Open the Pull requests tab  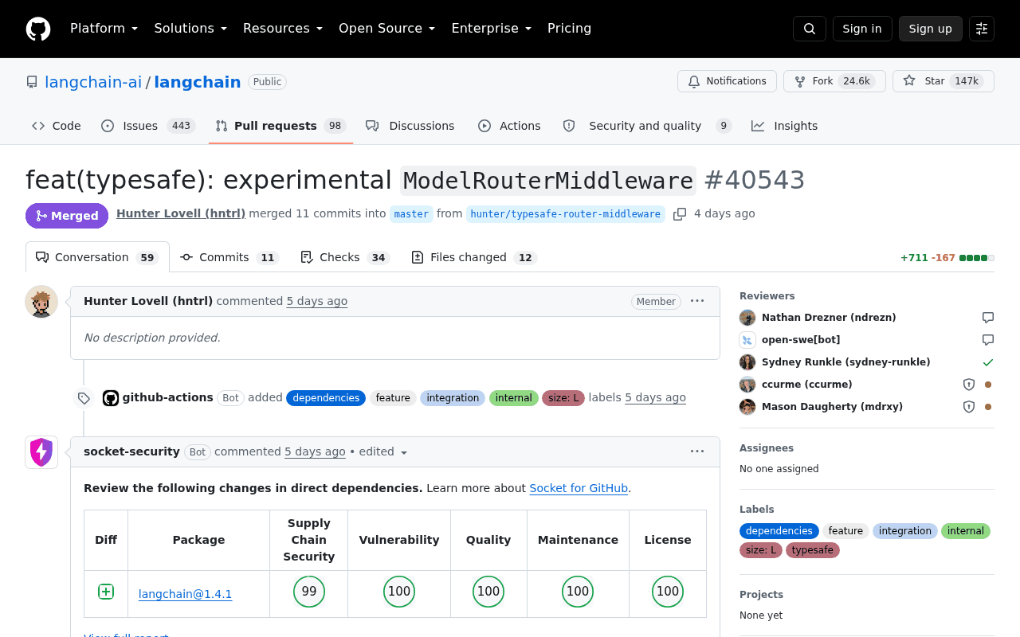(280, 126)
